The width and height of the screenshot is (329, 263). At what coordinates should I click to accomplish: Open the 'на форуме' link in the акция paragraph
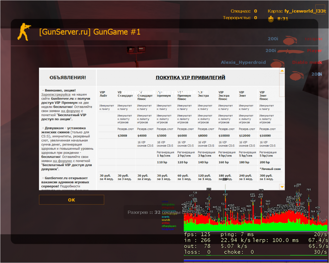(x=70, y=111)
